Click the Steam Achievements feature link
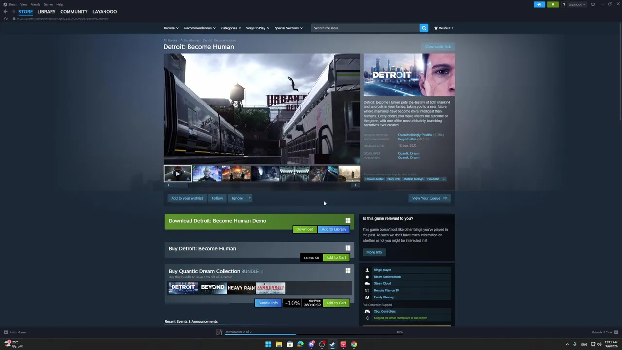 387,277
